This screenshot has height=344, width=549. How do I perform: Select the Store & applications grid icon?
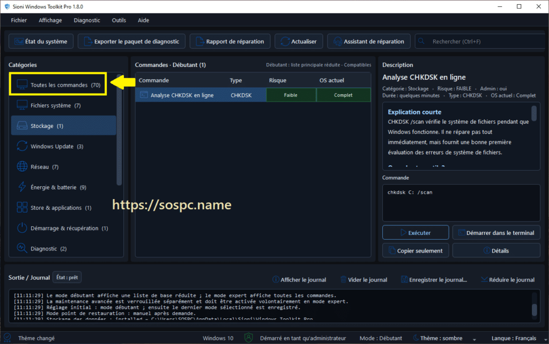point(22,208)
